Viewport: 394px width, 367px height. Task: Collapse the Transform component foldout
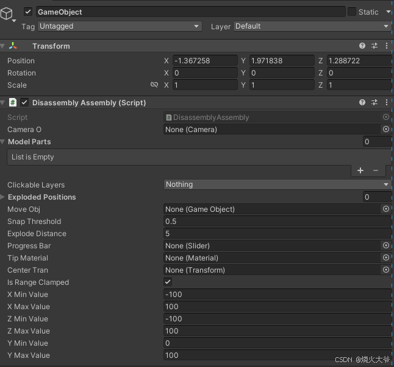pyautogui.click(x=3, y=46)
